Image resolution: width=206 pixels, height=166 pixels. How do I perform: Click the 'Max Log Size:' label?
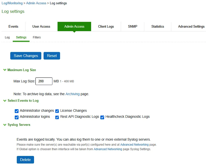tap(24, 81)
